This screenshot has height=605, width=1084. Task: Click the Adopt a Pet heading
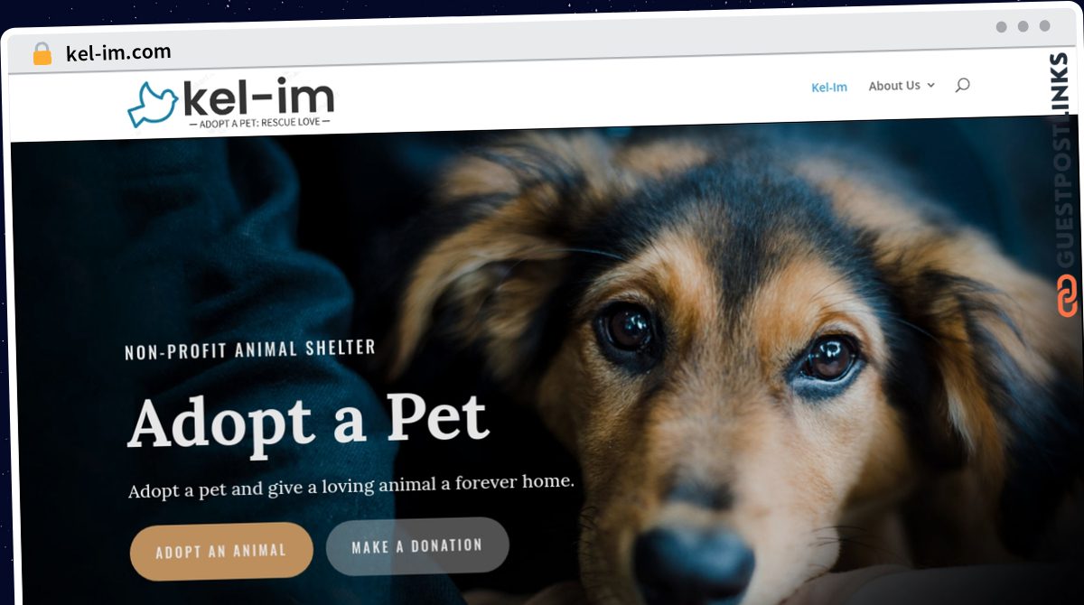308,421
